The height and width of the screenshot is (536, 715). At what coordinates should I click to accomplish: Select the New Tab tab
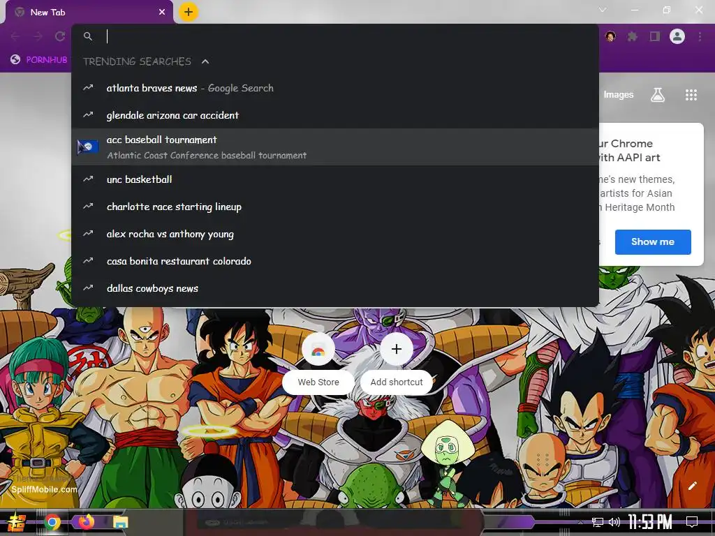coord(90,13)
